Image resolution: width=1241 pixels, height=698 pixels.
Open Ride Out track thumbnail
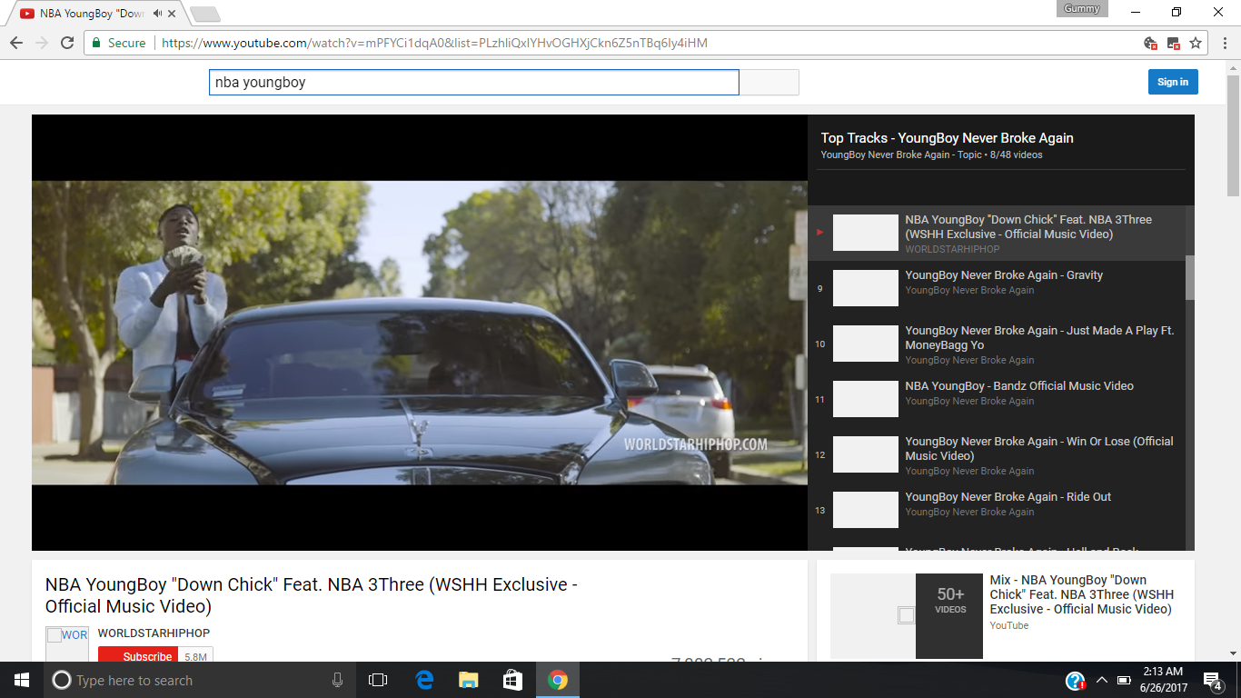click(866, 510)
